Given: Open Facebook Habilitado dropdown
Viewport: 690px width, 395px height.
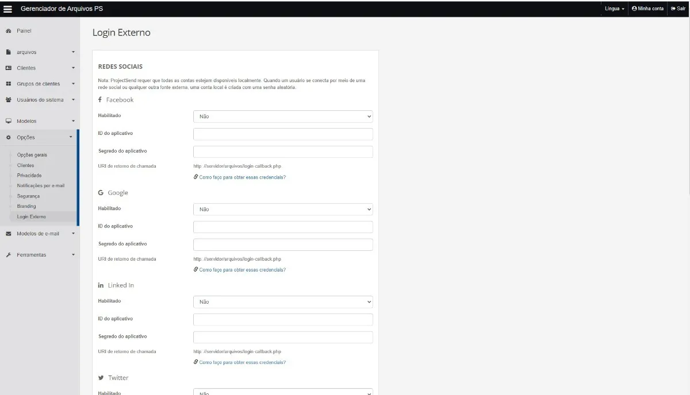Looking at the screenshot, I should pyautogui.click(x=283, y=117).
